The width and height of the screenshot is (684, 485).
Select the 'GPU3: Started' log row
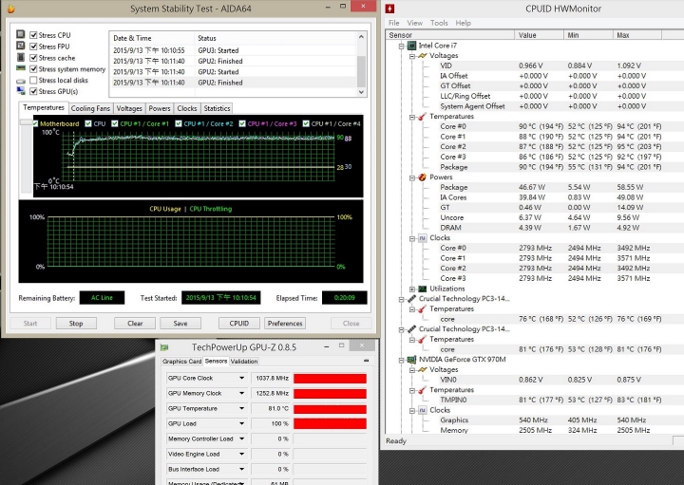click(234, 50)
